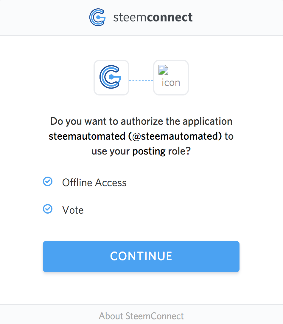Click the steemconnect wordmark text in header
The height and width of the screenshot is (324, 283).
153,17
